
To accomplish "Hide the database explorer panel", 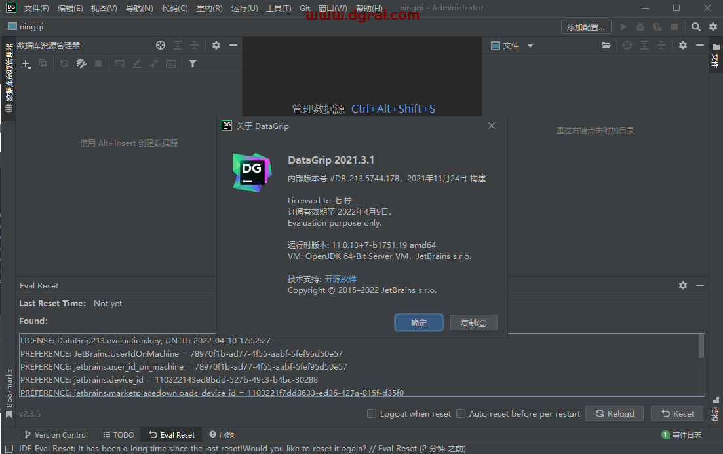I will (233, 45).
